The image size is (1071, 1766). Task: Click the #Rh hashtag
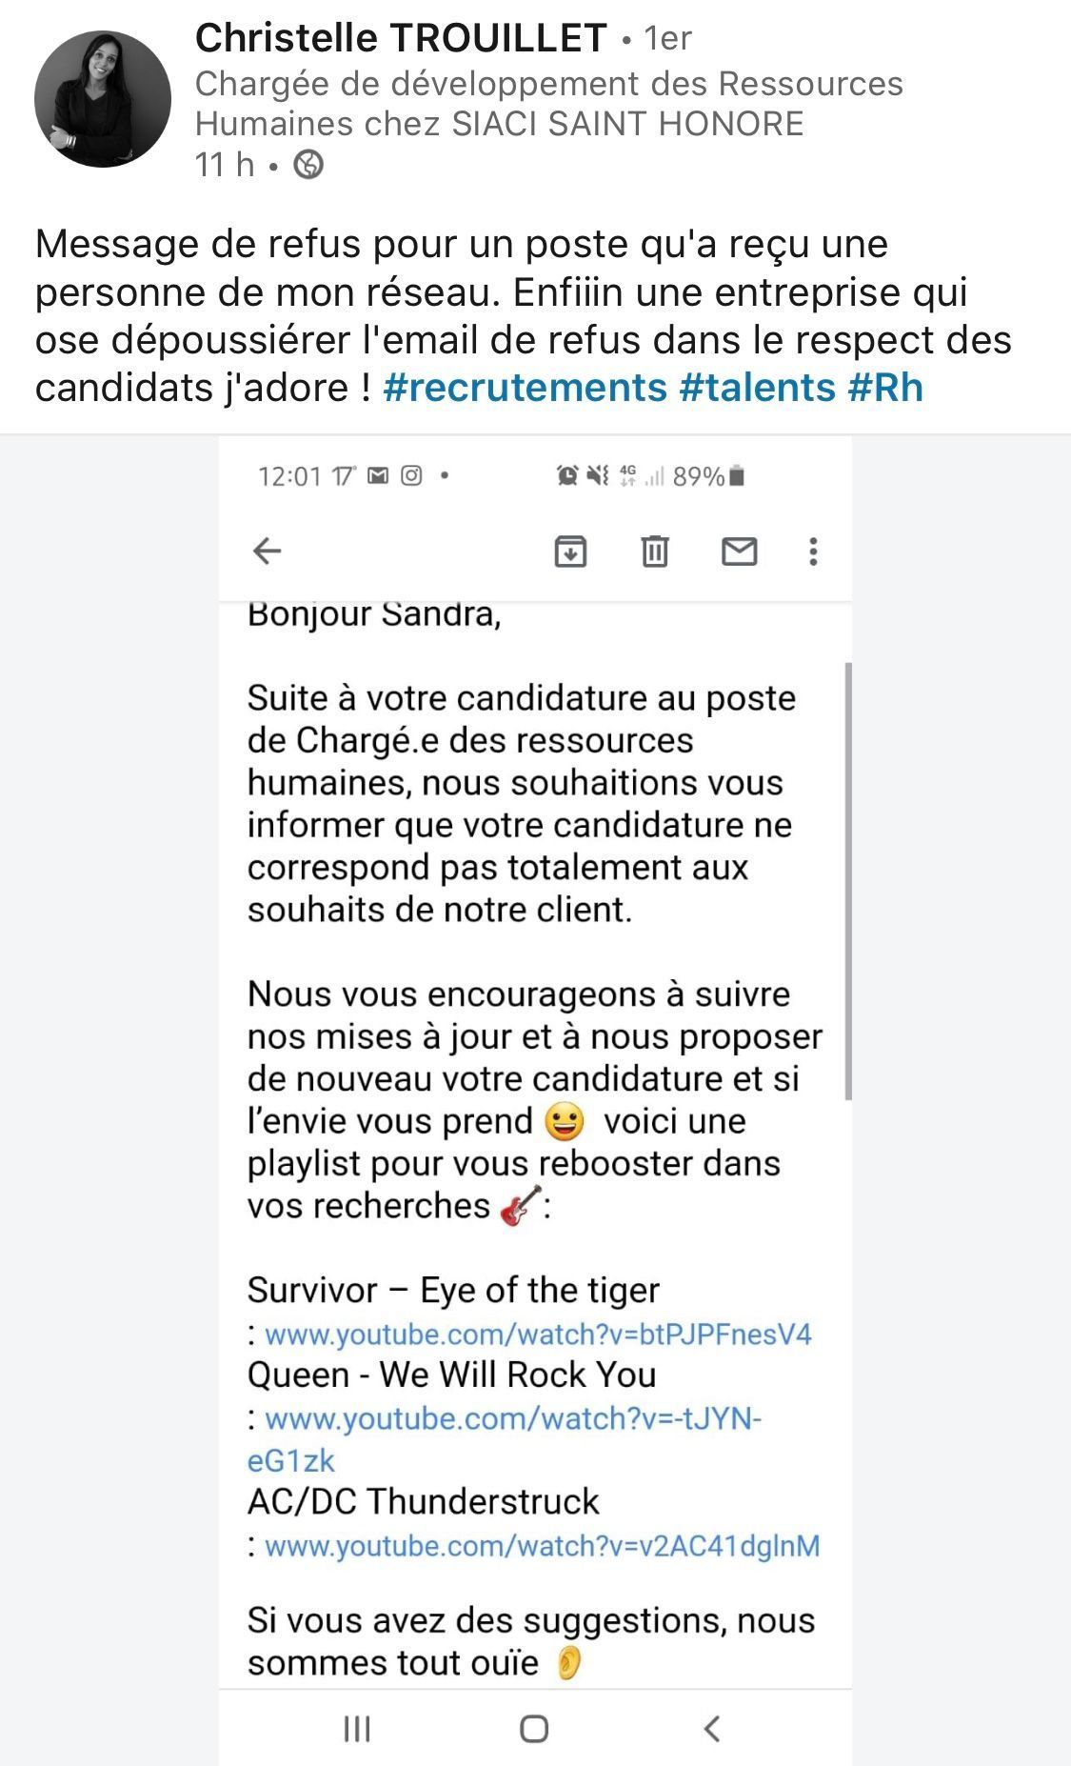tap(885, 388)
